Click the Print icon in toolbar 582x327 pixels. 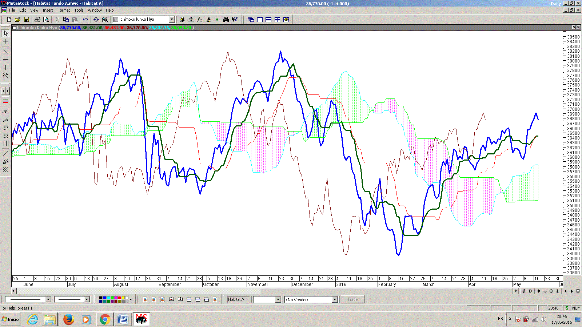(37, 20)
